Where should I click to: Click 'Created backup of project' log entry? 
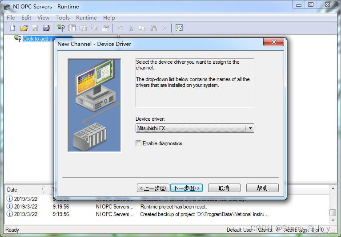pos(204,214)
